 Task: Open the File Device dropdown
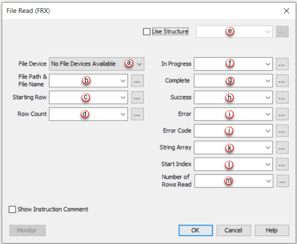coord(97,64)
